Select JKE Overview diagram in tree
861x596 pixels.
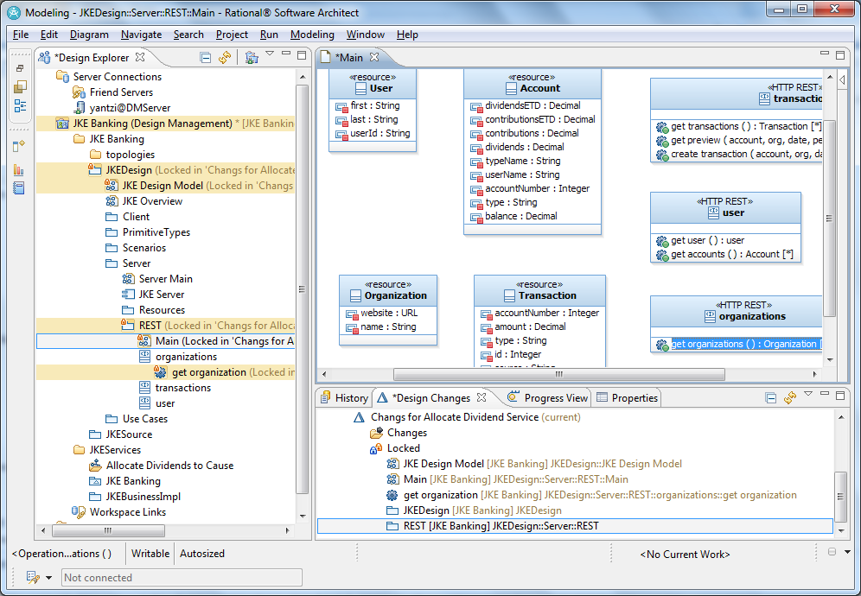coord(152,201)
